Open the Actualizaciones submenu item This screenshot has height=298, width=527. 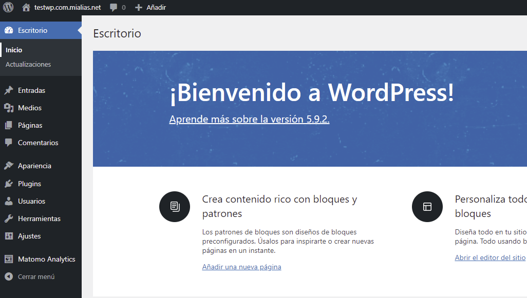tap(28, 65)
